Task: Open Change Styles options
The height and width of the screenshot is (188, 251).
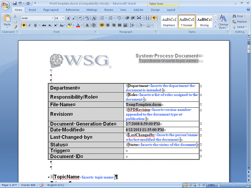Action: pos(223,22)
